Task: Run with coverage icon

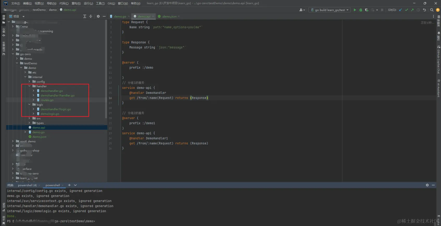Action: click(x=367, y=10)
